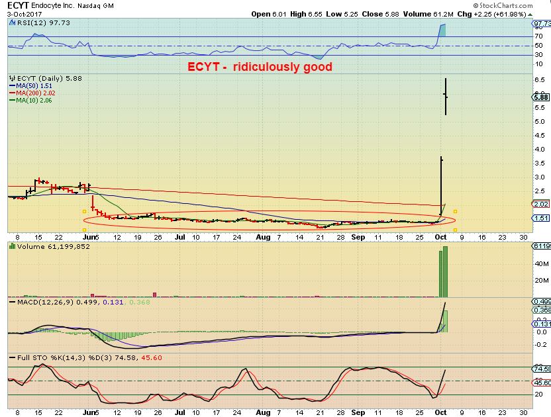Click the red MA(200) legend line swatch
Image resolution: width=551 pixels, height=417 pixels.
pyautogui.click(x=13, y=93)
